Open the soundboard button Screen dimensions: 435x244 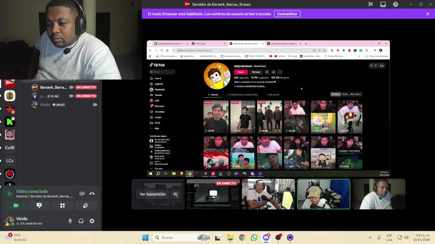[x=86, y=205]
